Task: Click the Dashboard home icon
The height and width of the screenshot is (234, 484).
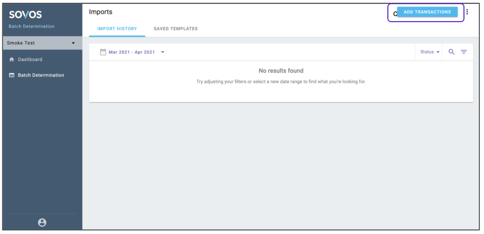Action: coord(12,60)
